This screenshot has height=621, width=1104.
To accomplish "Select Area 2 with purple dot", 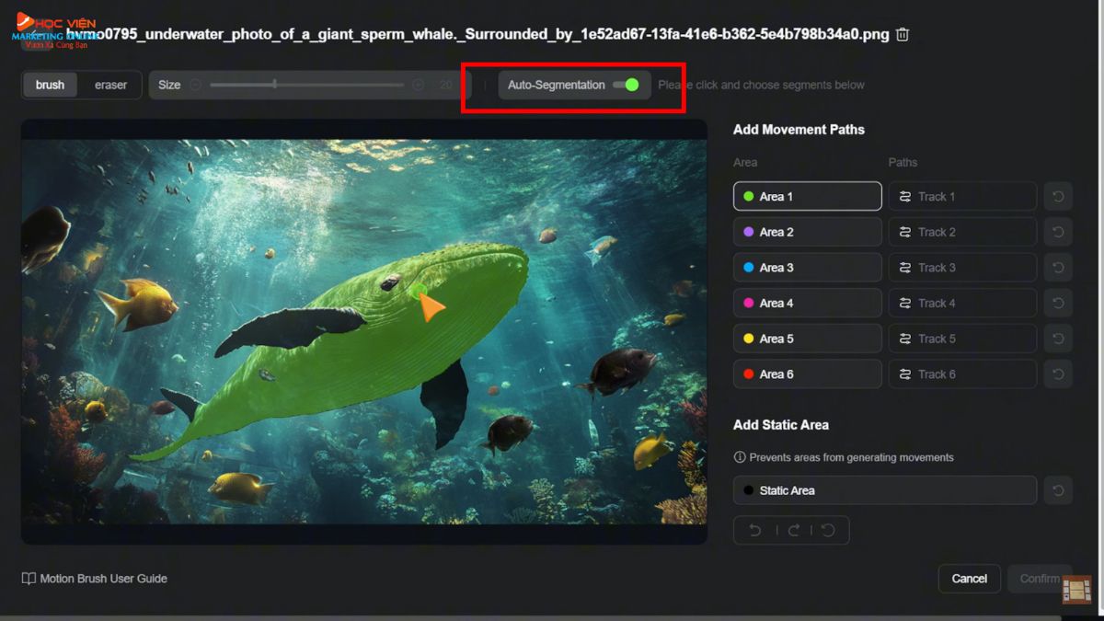I will [807, 232].
